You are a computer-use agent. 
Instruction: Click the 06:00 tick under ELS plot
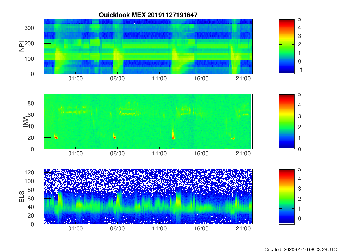tap(117, 229)
